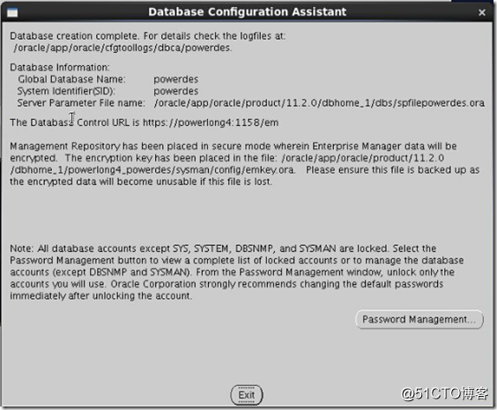Click the 'System Identifier(SID):' label
497x410 pixels.
click(66, 92)
